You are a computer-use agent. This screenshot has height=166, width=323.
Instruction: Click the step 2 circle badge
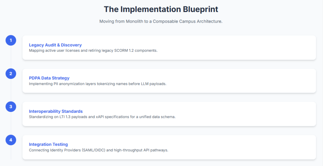[x=11, y=74]
